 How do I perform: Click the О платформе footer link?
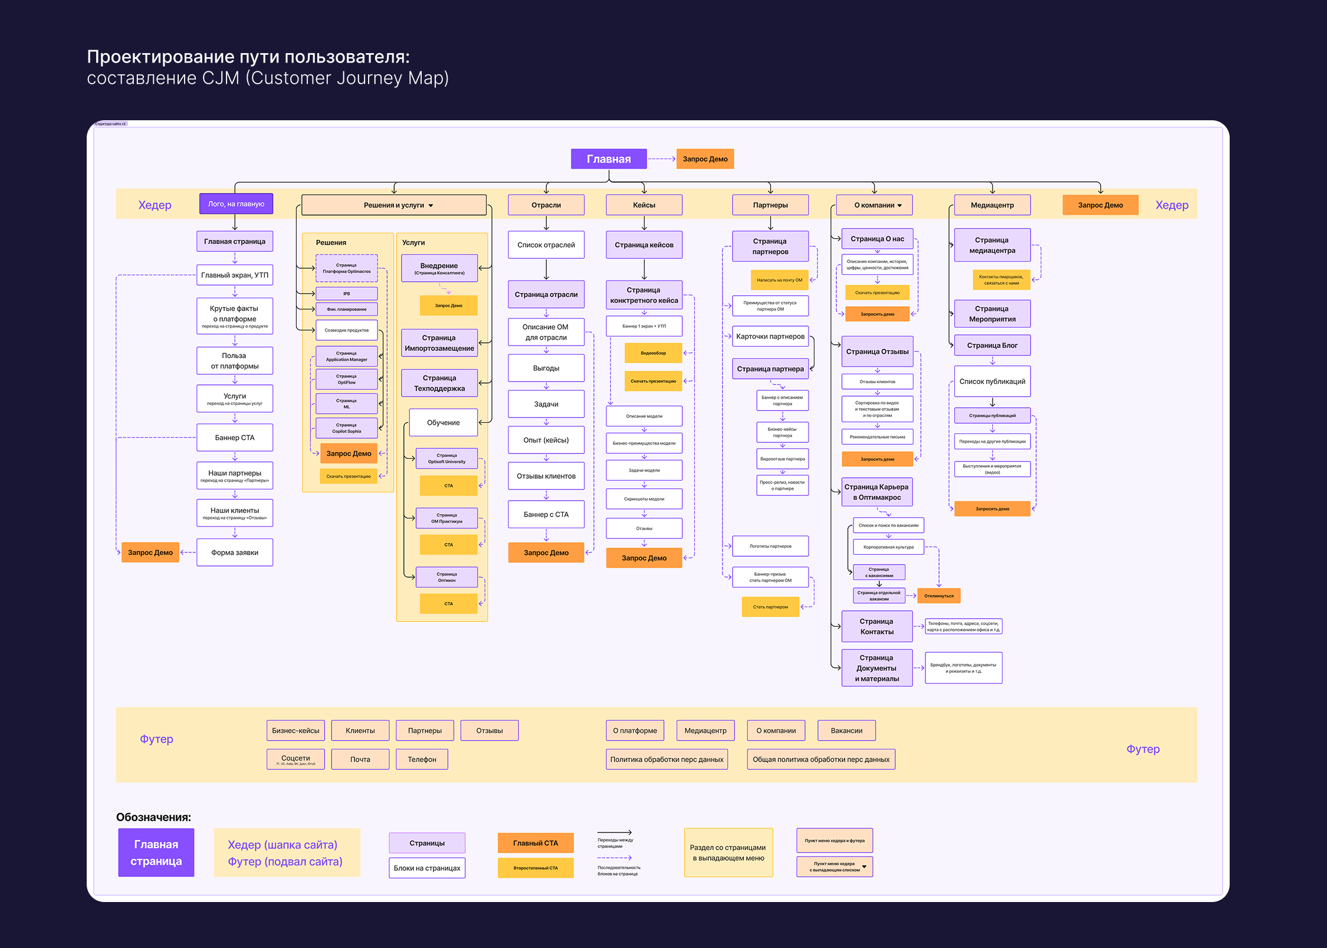[635, 730]
